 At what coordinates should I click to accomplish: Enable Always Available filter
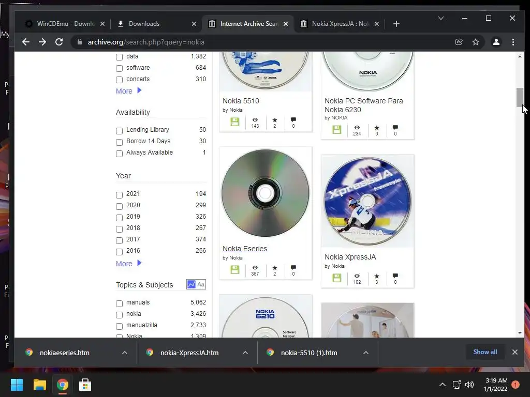(x=119, y=154)
